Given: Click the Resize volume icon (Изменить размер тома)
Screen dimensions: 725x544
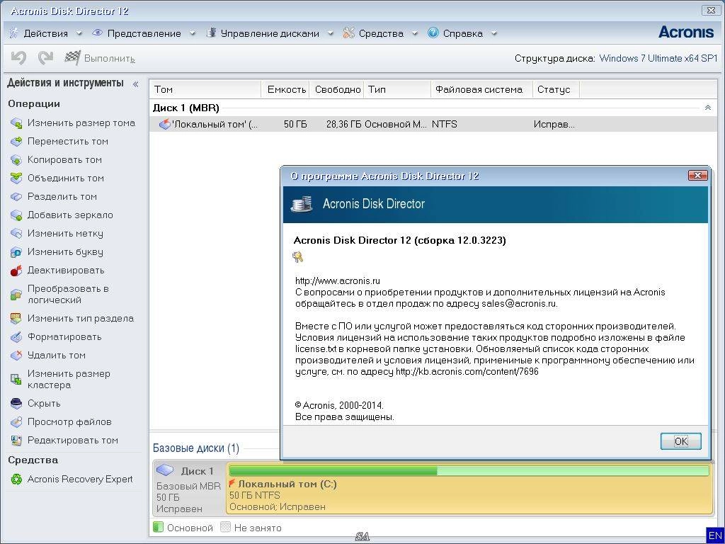Looking at the screenshot, I should (x=16, y=123).
